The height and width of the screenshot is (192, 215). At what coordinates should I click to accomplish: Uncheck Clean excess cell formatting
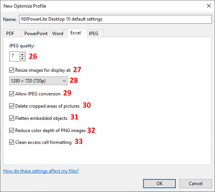tap(11, 142)
